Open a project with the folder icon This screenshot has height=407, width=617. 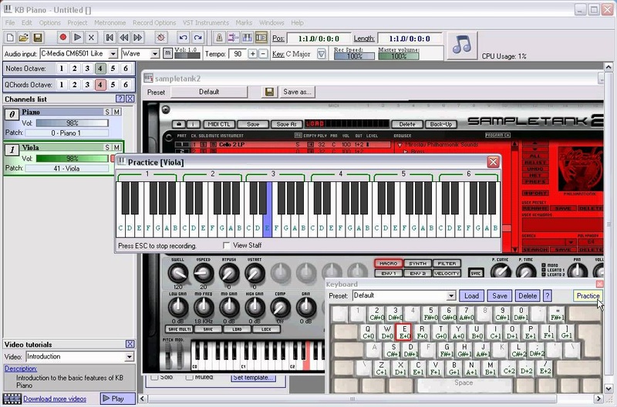(x=24, y=38)
